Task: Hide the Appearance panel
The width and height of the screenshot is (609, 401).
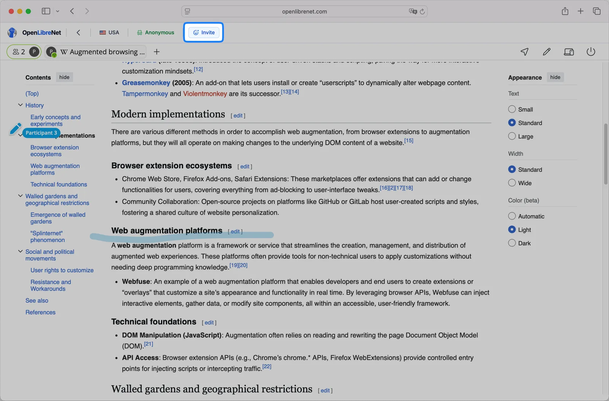Action: (x=555, y=77)
